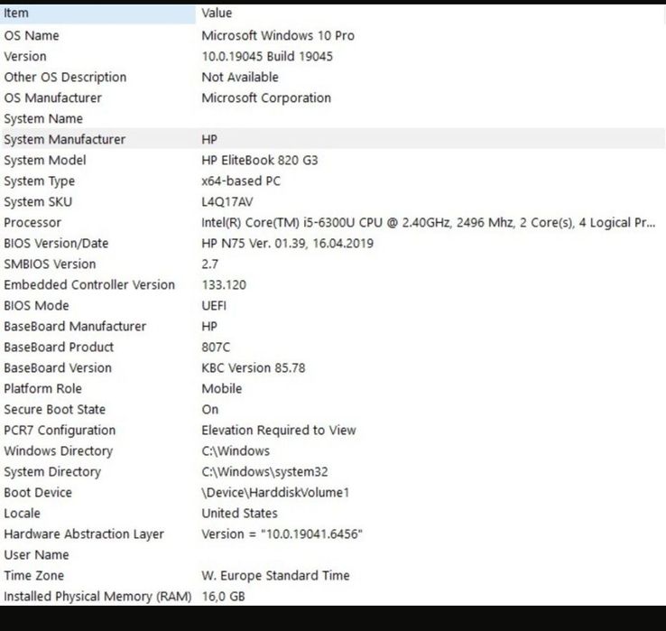Viewport: 666px width, 631px height.
Task: Click 'Version = "10.0.19041.6456"' value
Action: click(x=282, y=535)
